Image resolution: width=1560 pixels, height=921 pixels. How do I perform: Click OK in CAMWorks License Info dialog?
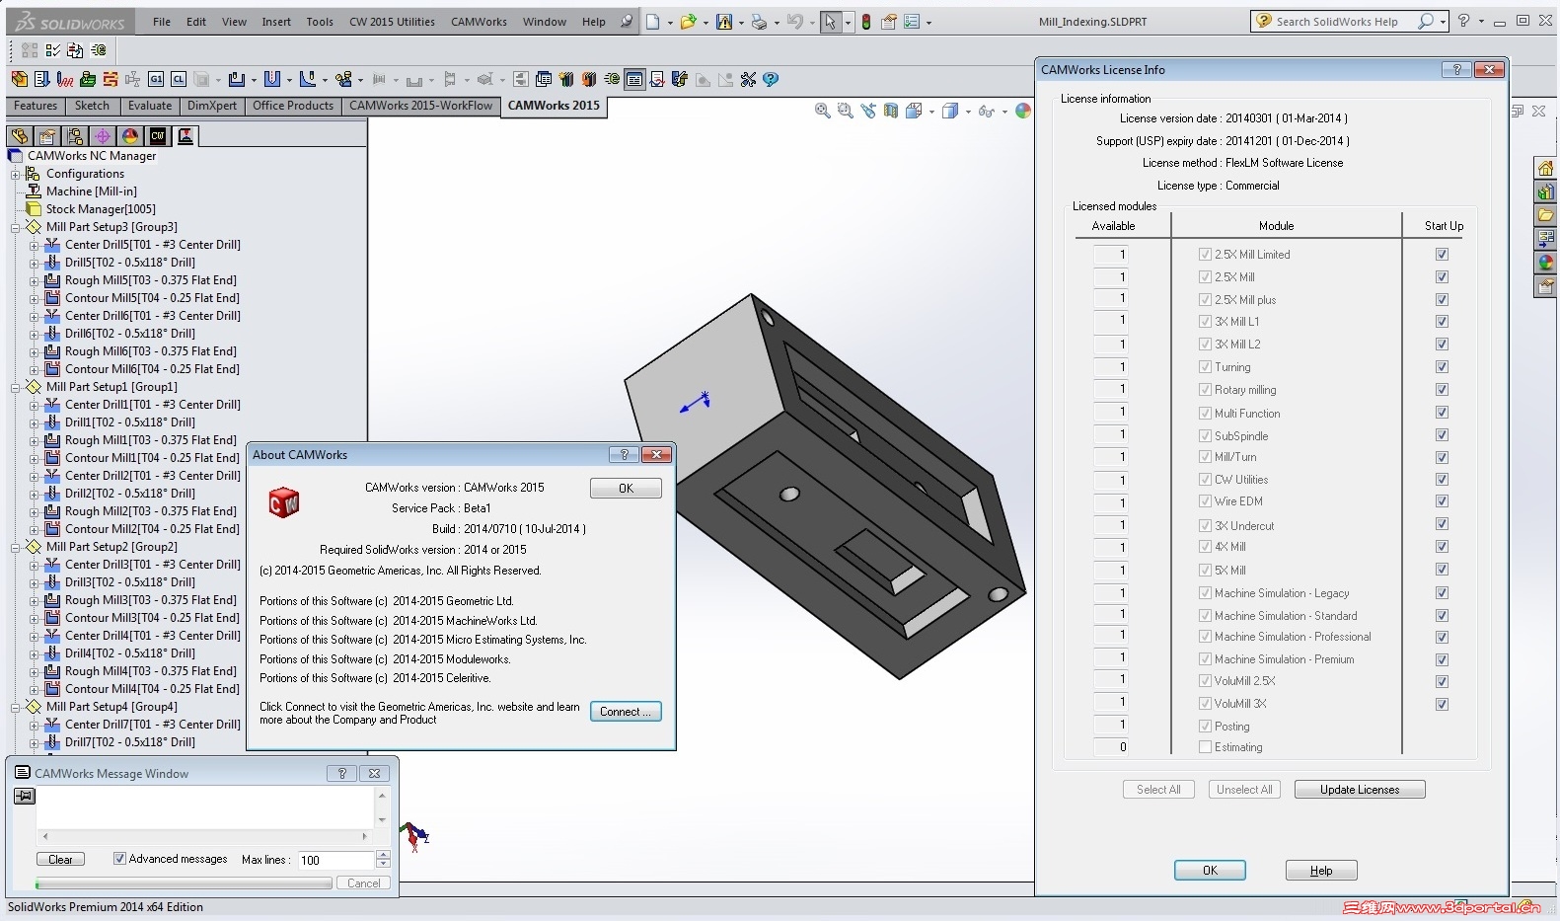point(1210,871)
